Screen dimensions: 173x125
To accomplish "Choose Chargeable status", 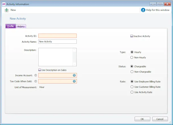I will coord(132,66).
